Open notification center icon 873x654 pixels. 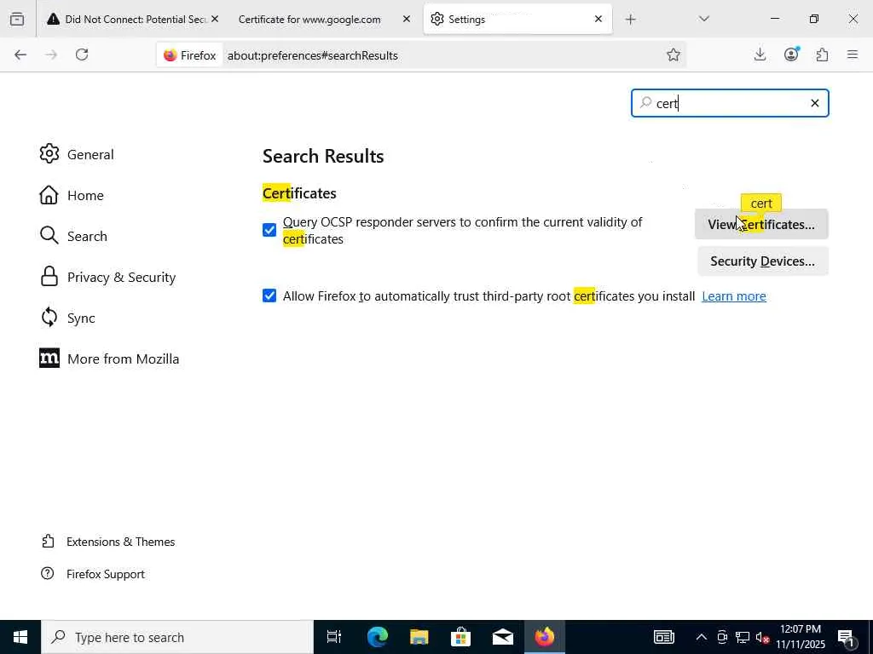pyautogui.click(x=847, y=639)
